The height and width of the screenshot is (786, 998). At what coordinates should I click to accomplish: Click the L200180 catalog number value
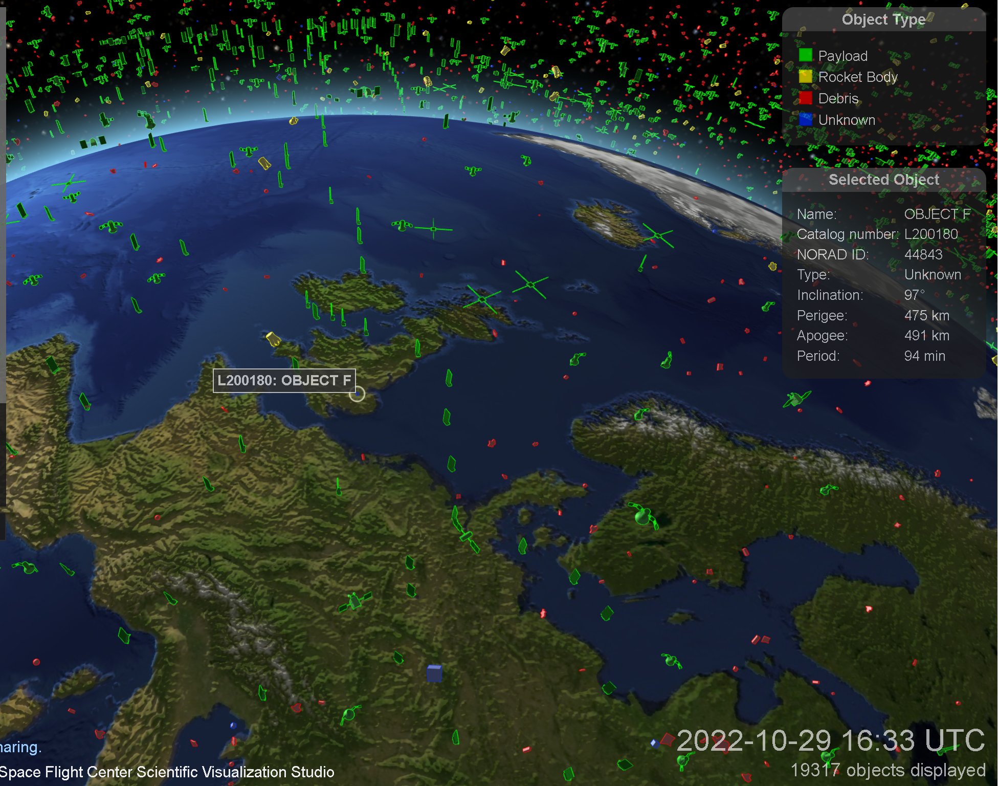tap(931, 234)
